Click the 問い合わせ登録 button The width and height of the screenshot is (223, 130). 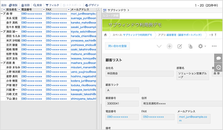coord(117,46)
